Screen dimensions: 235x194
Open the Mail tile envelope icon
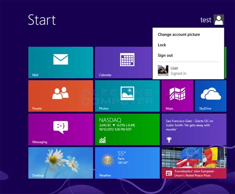point(61,59)
